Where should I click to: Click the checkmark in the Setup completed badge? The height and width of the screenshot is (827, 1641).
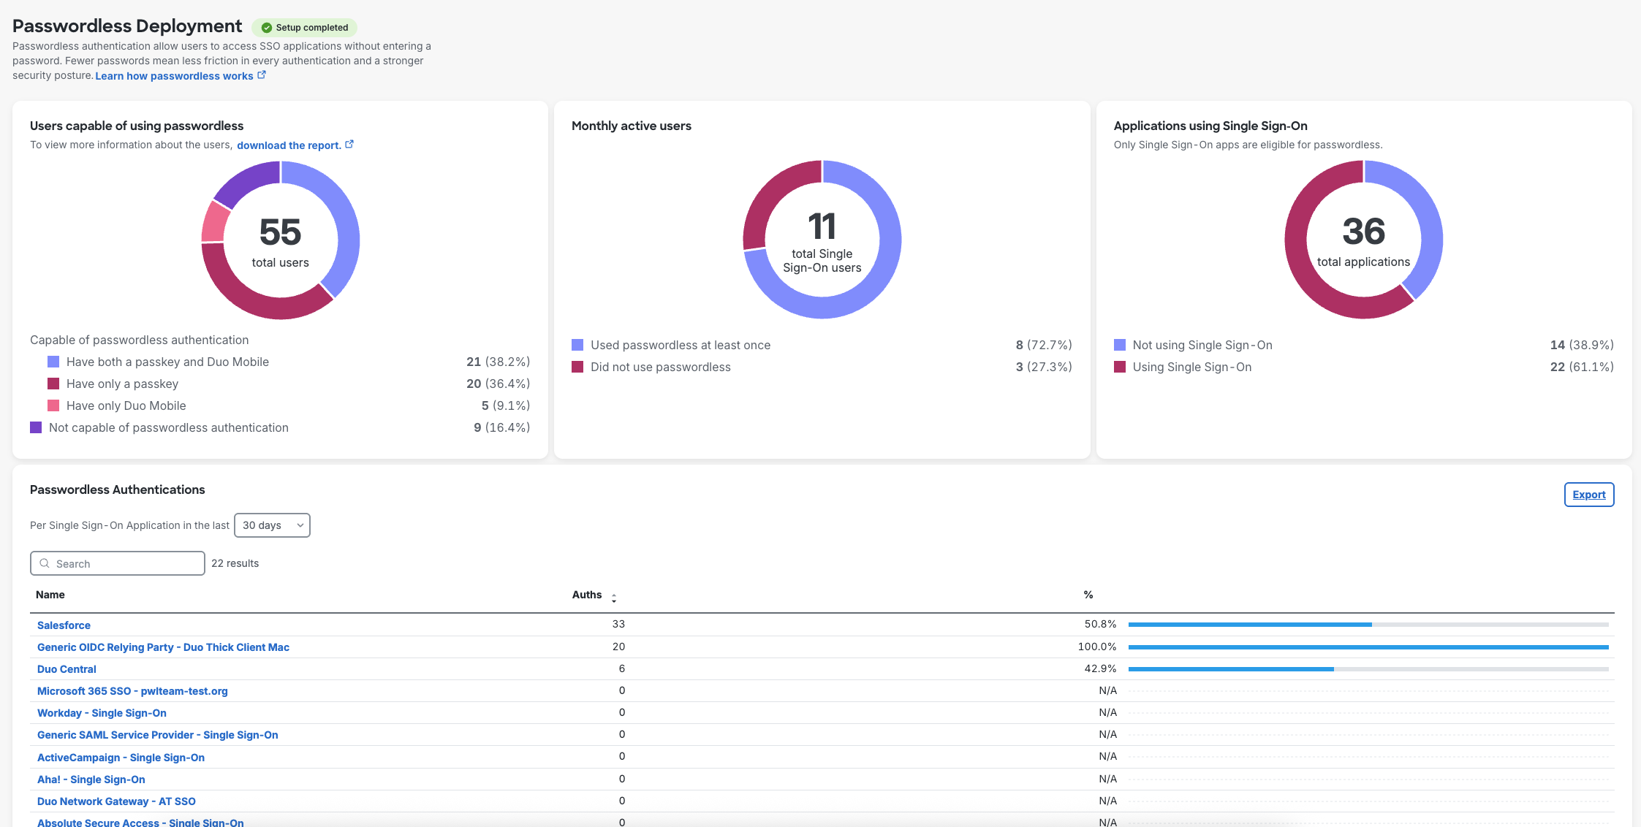267,27
